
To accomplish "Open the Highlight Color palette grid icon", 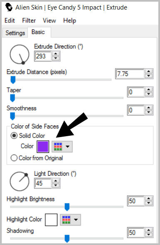I will point(66,220).
